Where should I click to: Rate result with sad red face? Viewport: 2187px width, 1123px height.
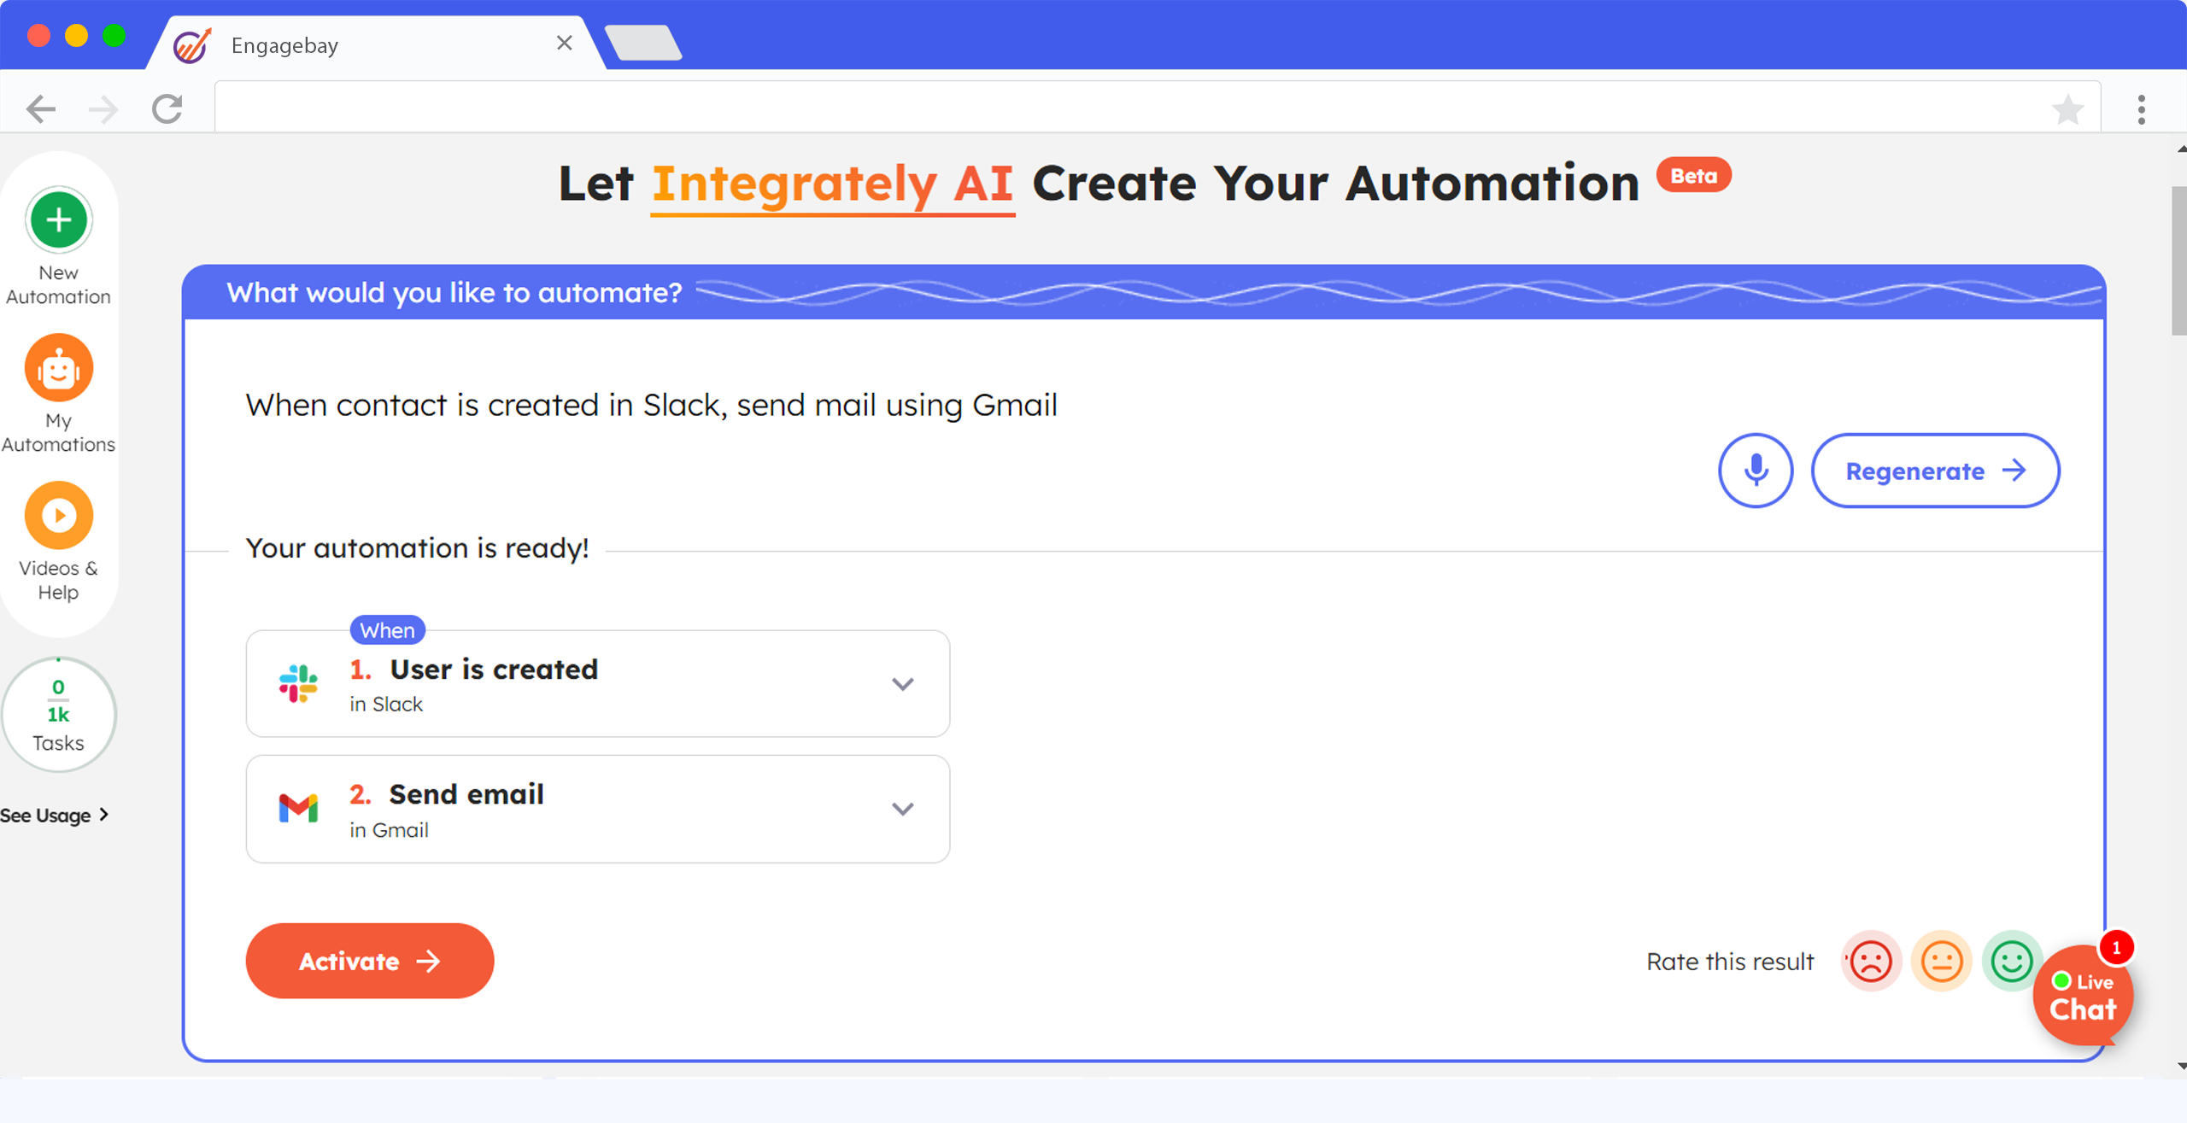coord(1871,962)
